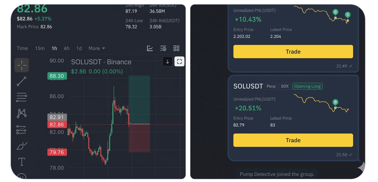Switch to the 15m timeframe
The height and width of the screenshot is (182, 378).
tap(40, 48)
